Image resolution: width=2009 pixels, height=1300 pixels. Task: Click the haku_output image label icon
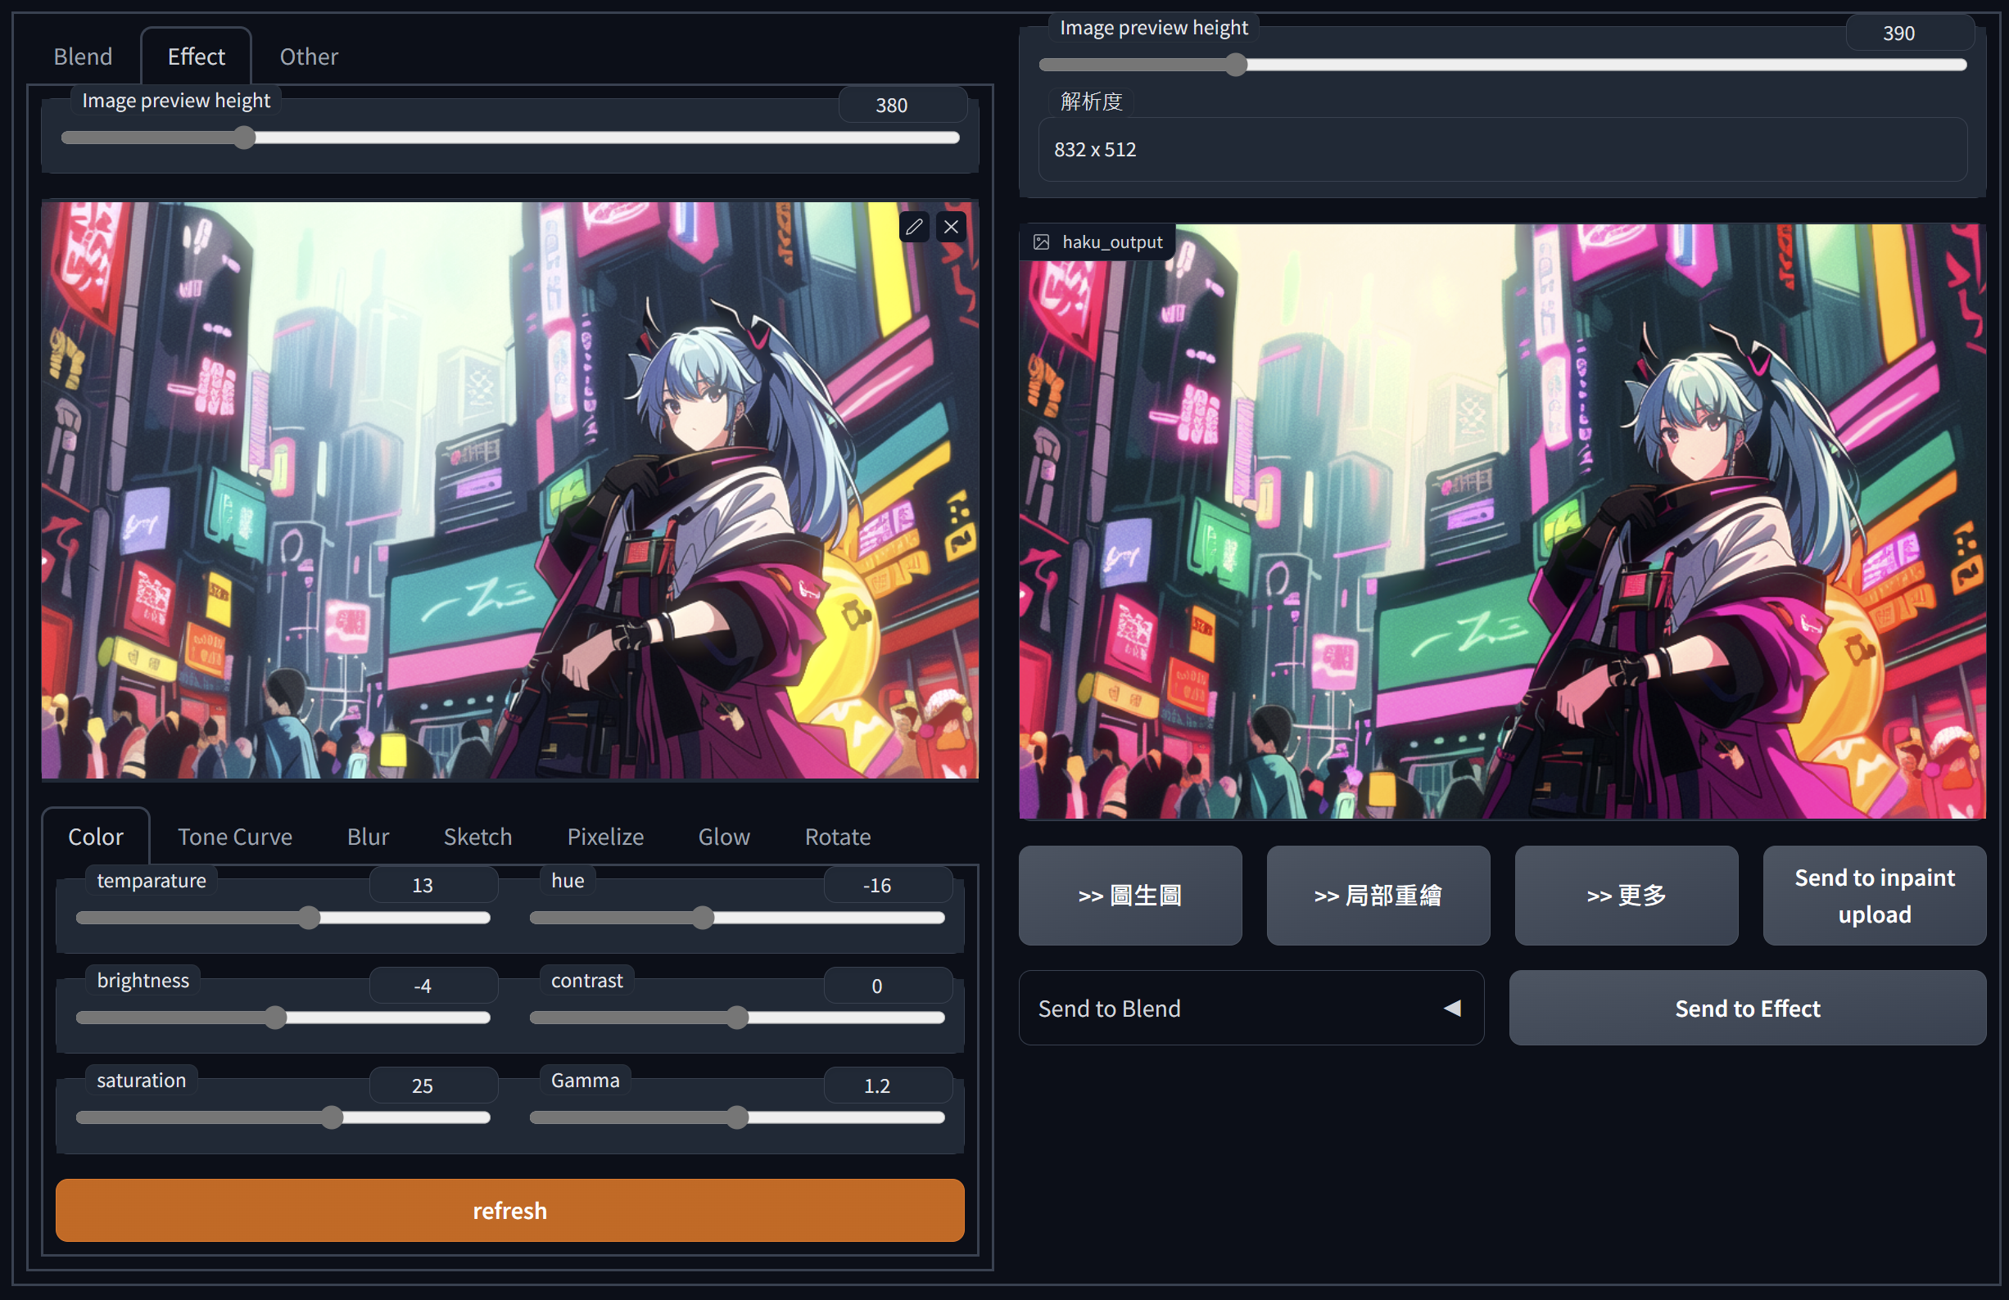tap(1042, 242)
